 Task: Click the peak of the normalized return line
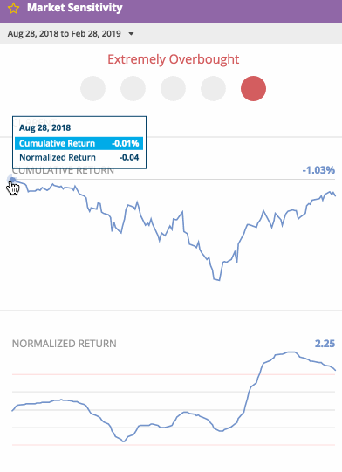(x=291, y=352)
